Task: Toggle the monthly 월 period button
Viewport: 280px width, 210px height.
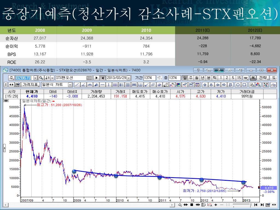Action: (x=197, y=78)
